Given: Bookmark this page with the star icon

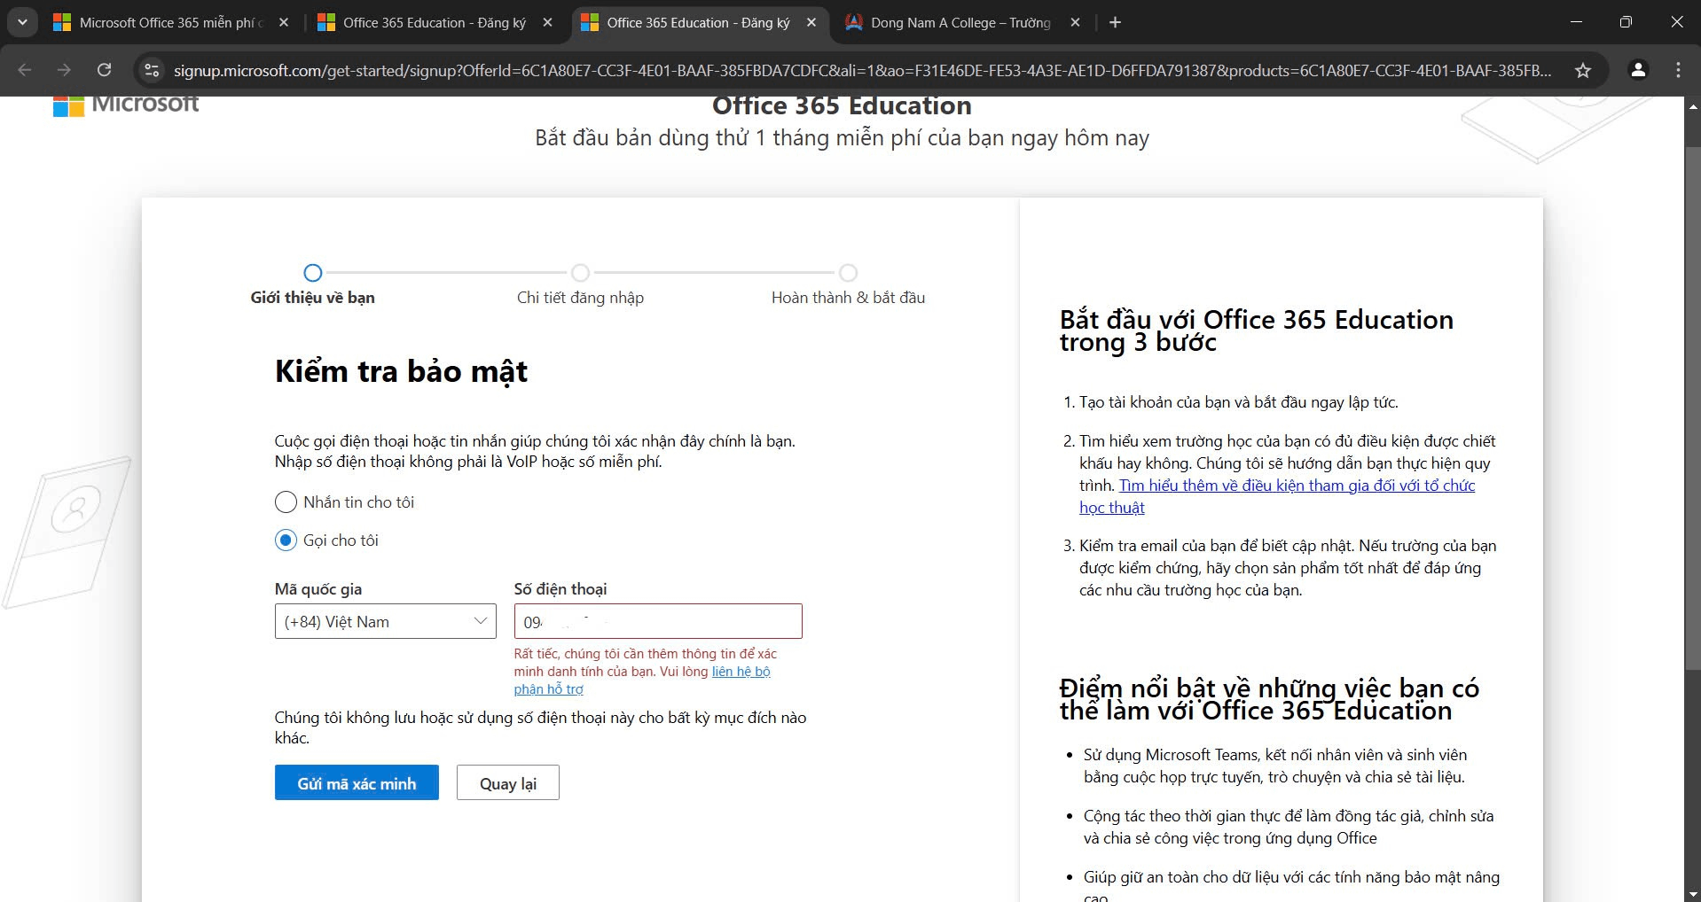Looking at the screenshot, I should click(1583, 70).
